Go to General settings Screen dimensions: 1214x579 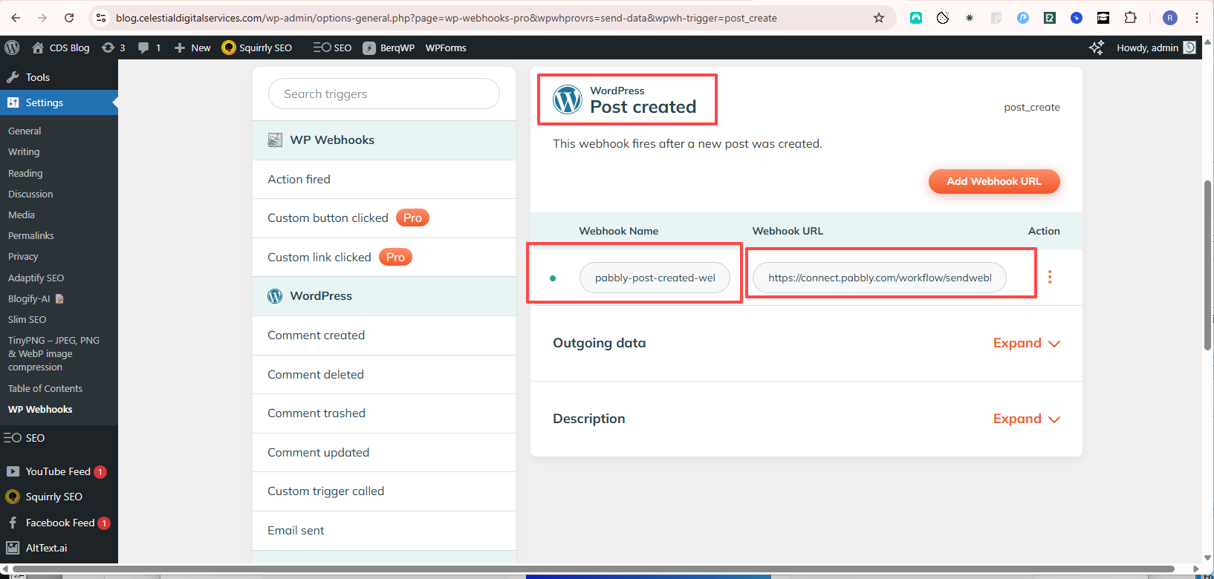point(25,131)
